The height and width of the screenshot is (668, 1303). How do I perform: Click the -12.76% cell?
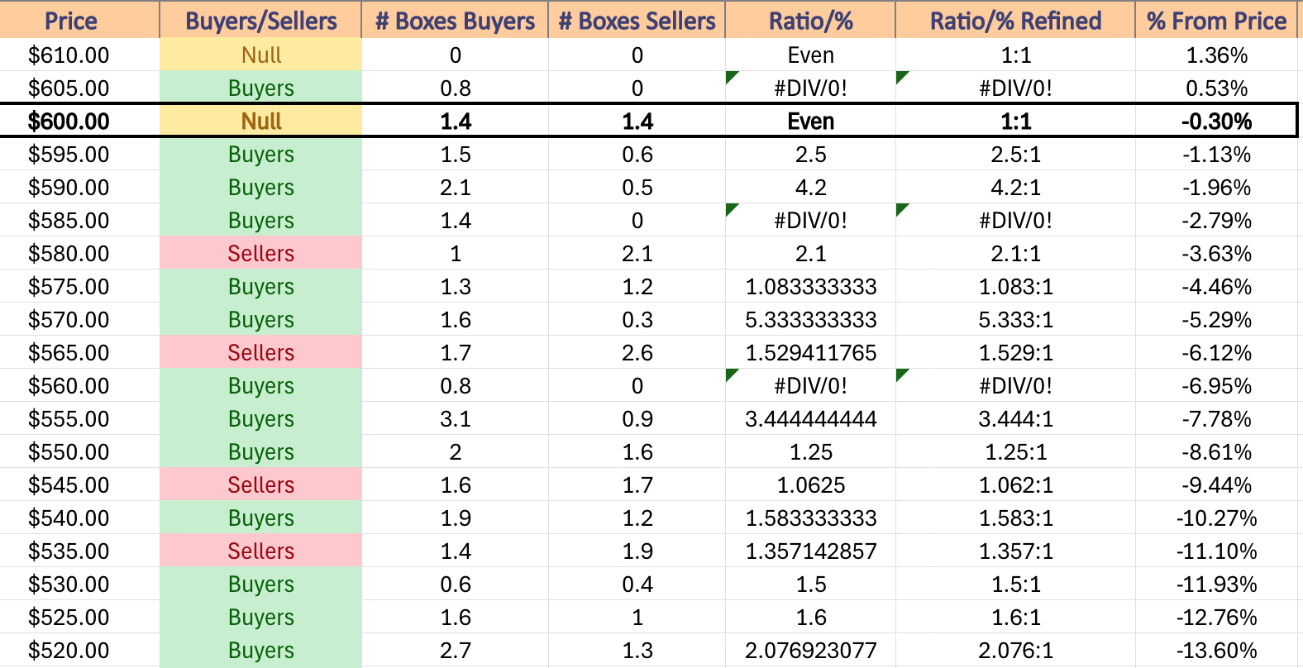tap(1216, 617)
